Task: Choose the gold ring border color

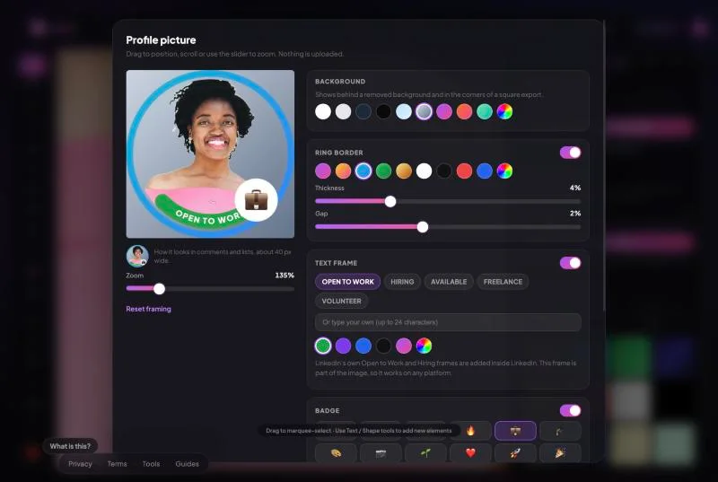Action: tap(403, 171)
